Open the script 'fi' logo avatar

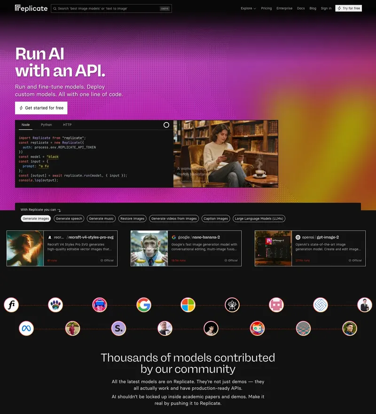[x=11, y=305]
